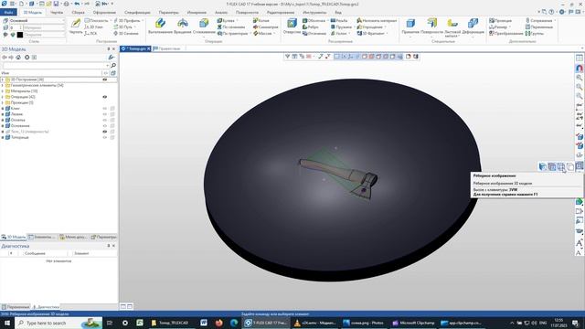
Task: Select the Вращение revolve tool
Action: pos(182,27)
